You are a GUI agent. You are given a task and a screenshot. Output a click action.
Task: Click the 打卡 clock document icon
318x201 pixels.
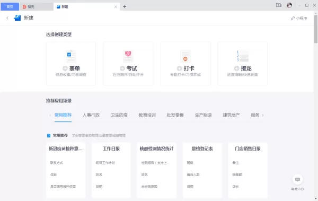point(185,56)
